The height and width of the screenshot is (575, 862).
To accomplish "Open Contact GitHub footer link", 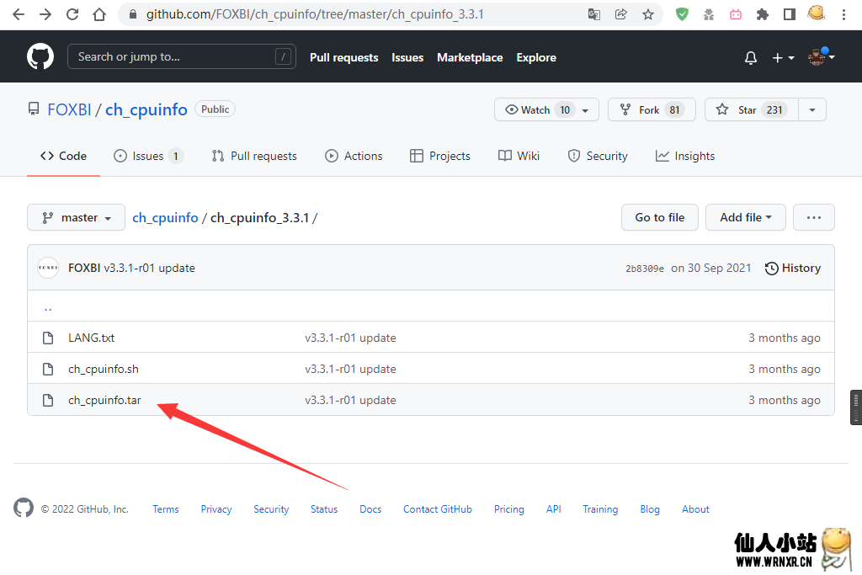I will click(438, 509).
